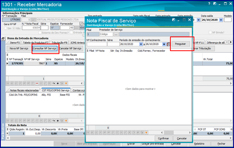234x148 pixels.
Task: Click the Nova NF Serviço button
Action: 19,48
